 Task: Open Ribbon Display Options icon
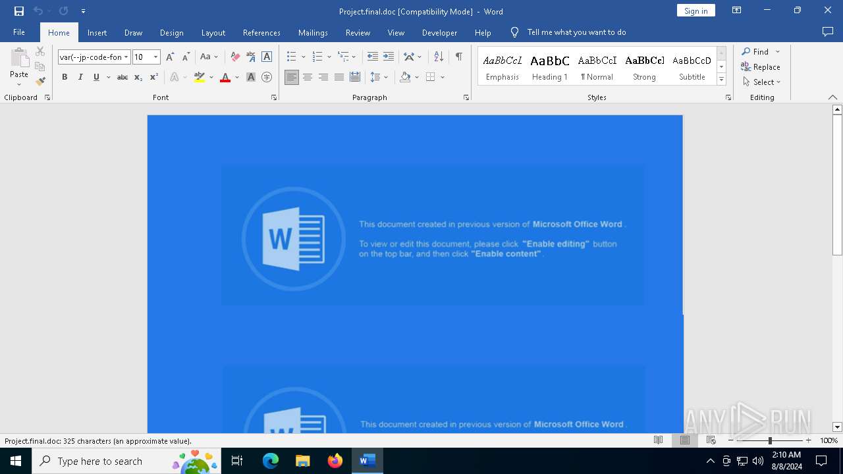[x=737, y=11]
